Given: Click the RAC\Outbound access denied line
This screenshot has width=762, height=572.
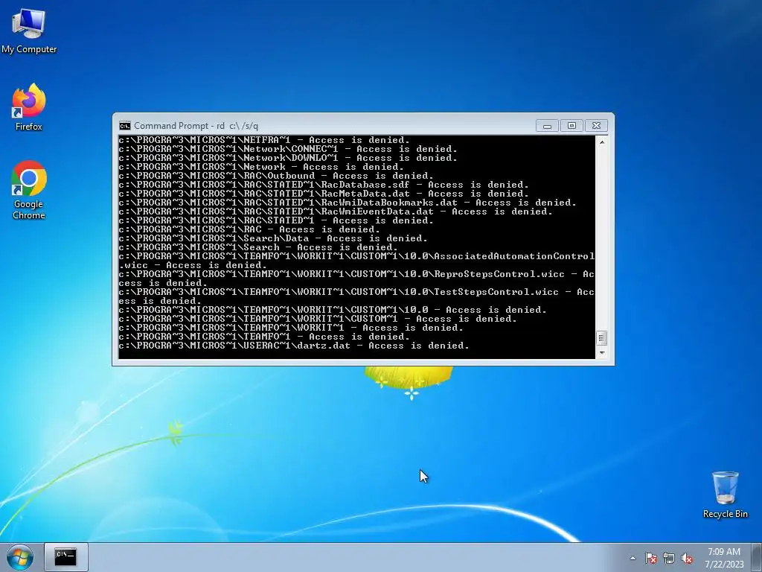Looking at the screenshot, I should (x=275, y=176).
